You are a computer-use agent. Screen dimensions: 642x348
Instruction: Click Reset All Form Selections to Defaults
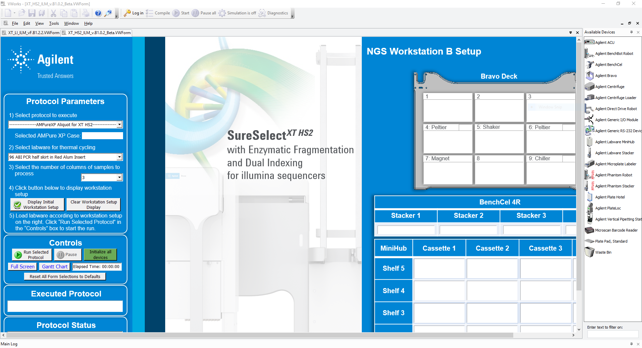pos(65,276)
